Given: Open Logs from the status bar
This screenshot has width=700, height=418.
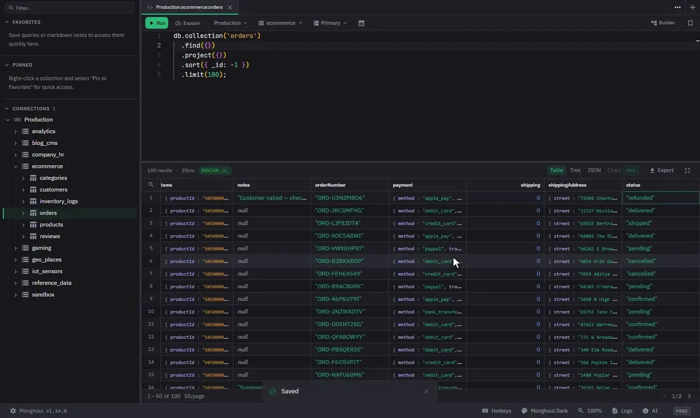Looking at the screenshot, I should tap(622, 411).
